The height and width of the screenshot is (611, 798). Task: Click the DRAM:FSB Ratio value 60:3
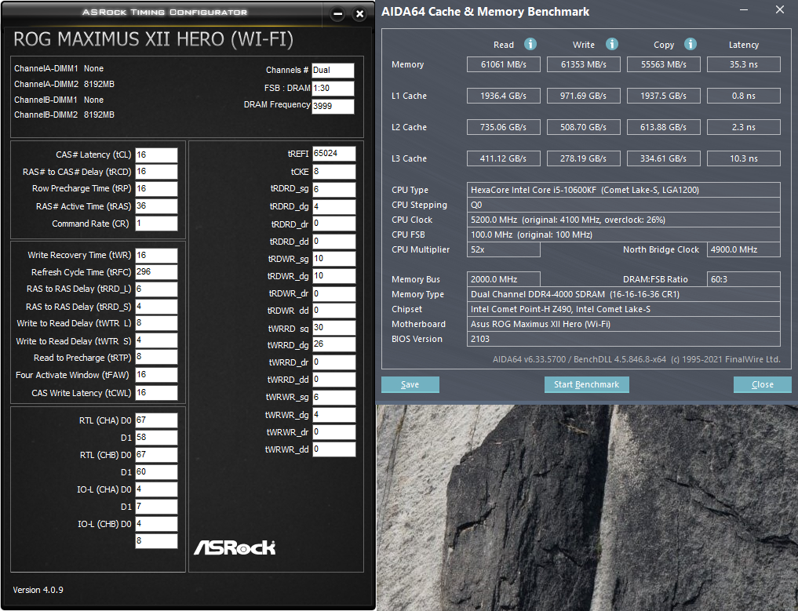pos(744,279)
